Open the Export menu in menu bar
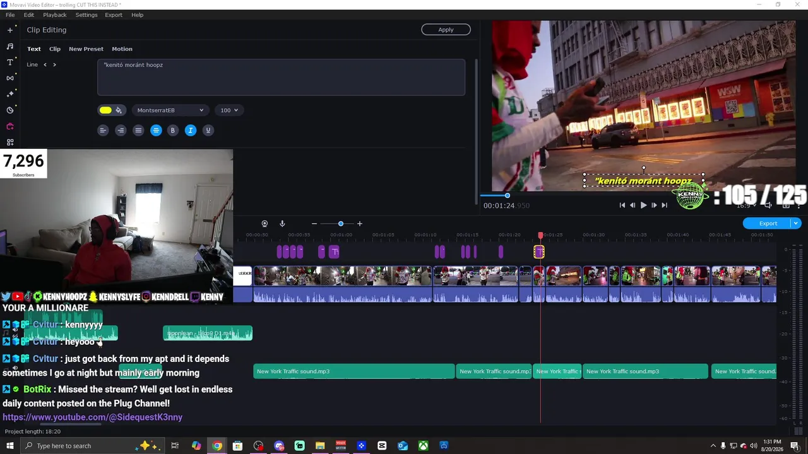The height and width of the screenshot is (454, 808). point(114,15)
